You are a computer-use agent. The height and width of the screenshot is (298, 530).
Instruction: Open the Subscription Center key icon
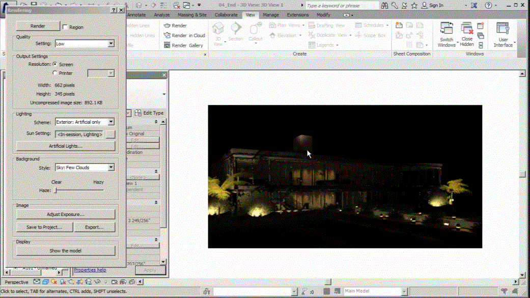pyautogui.click(x=395, y=5)
